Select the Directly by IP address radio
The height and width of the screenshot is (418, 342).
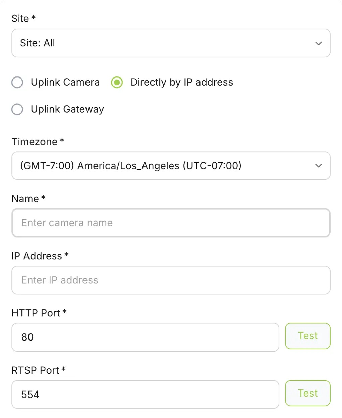[x=117, y=82]
